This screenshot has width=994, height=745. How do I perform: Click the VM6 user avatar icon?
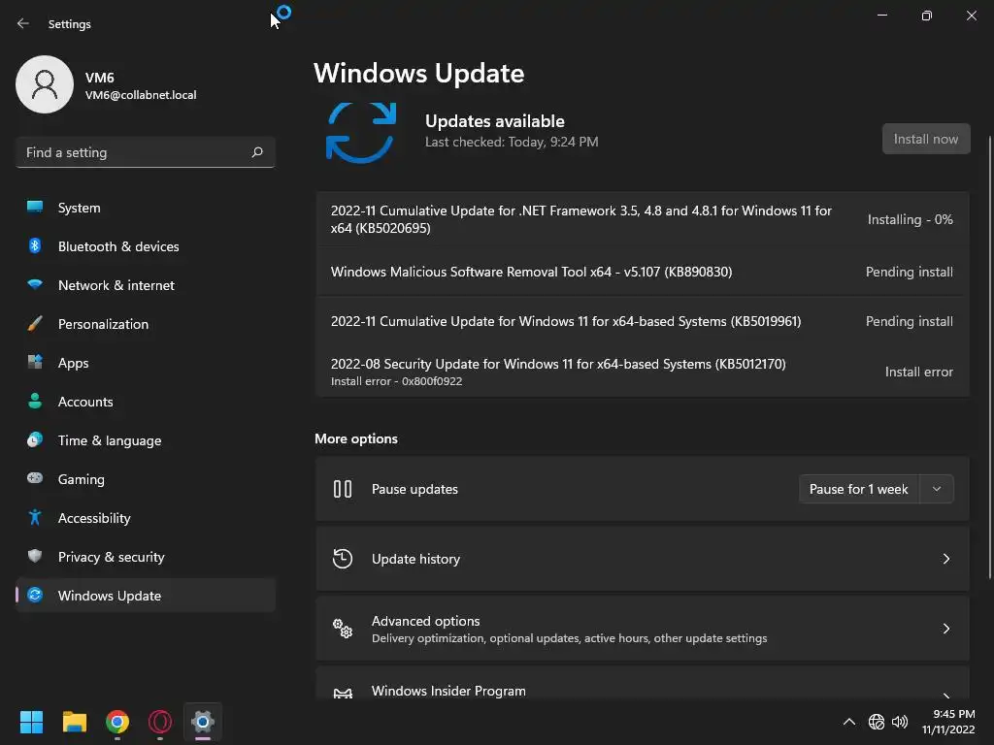pos(45,84)
